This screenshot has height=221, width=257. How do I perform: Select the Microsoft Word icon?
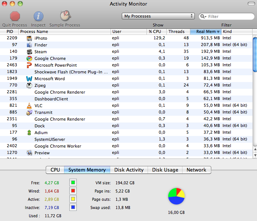[x=29, y=79]
